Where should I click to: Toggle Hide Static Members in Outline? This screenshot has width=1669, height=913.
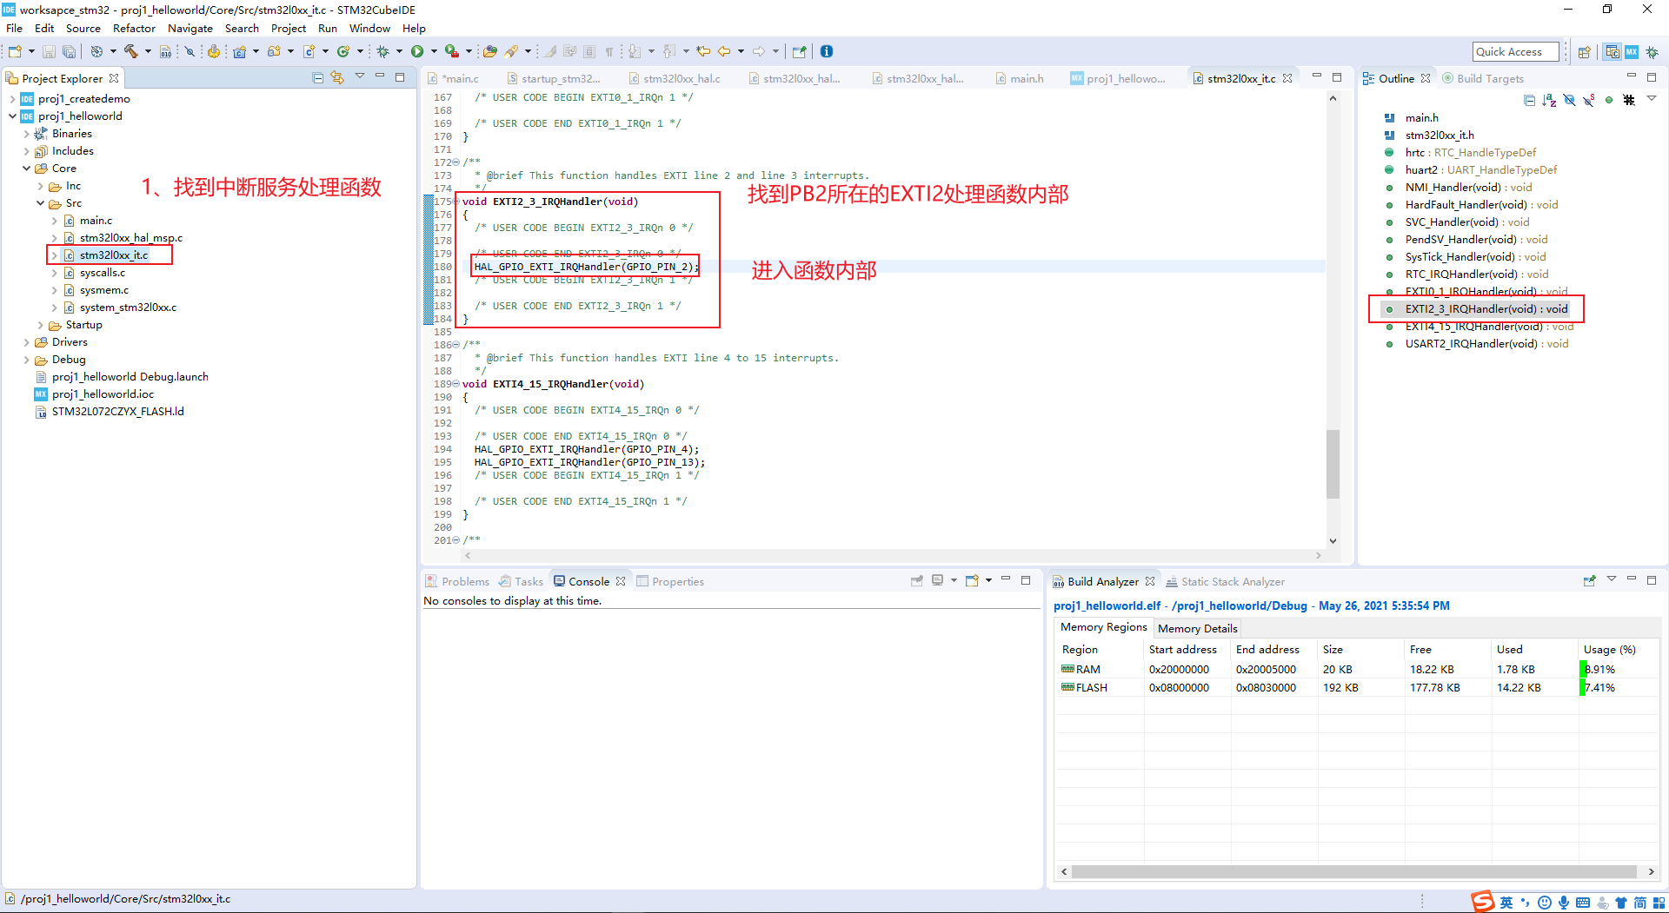1589,101
